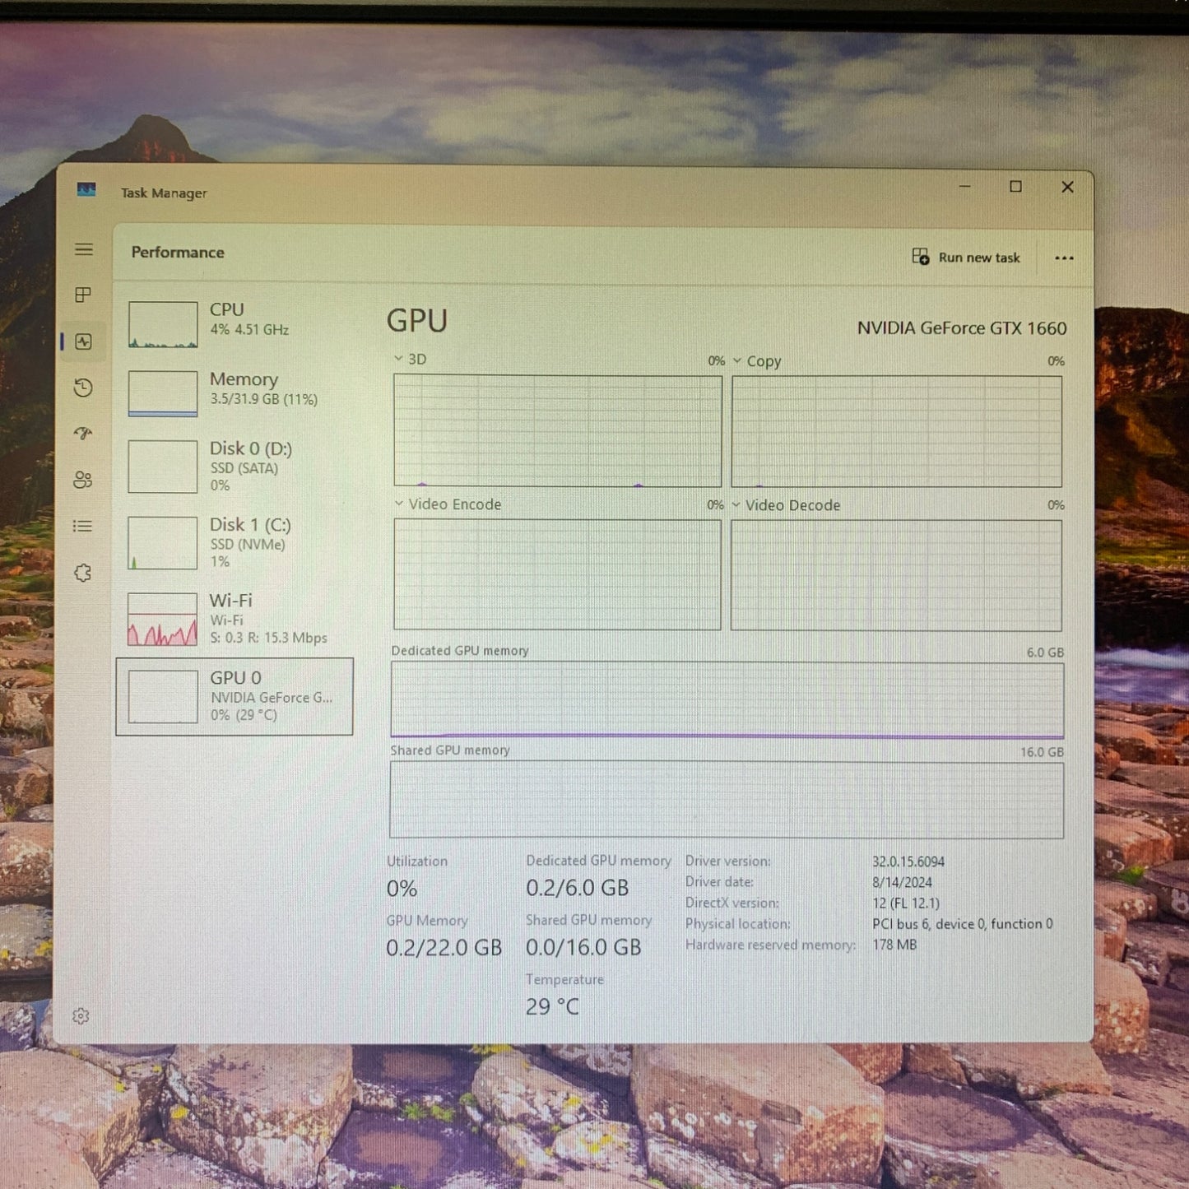Toggle the navigation sidebar hamburger menu
Viewport: 1189px width, 1189px height.
point(83,249)
